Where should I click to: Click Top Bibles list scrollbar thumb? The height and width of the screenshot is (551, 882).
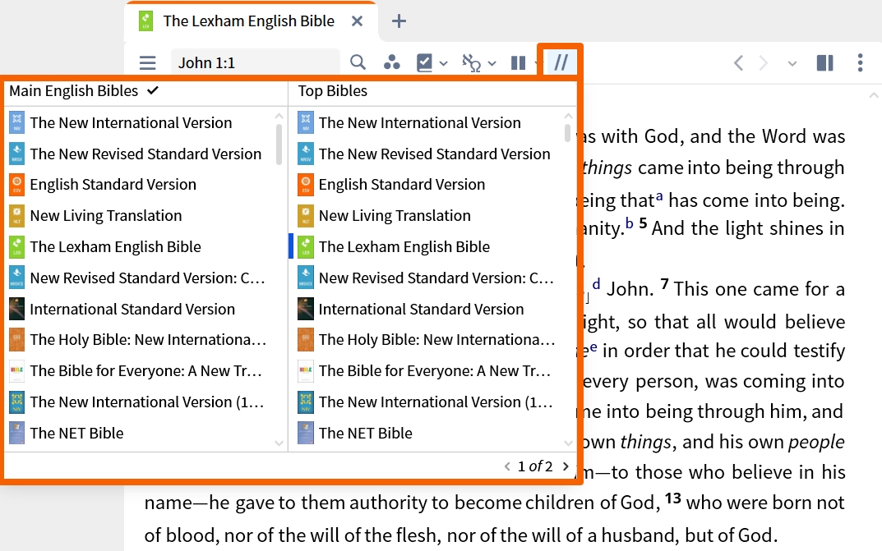point(567,133)
